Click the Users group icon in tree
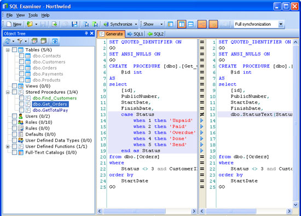 21,116
